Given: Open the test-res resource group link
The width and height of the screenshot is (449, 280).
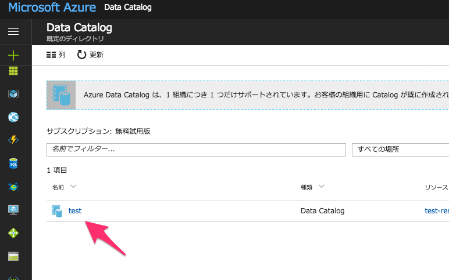Looking at the screenshot, I should [436, 211].
